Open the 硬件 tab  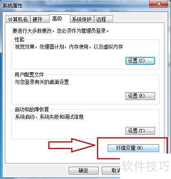40,19
